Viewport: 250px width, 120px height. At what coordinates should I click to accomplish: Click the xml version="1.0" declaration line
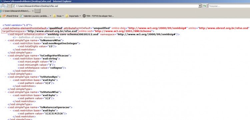point(17,25)
